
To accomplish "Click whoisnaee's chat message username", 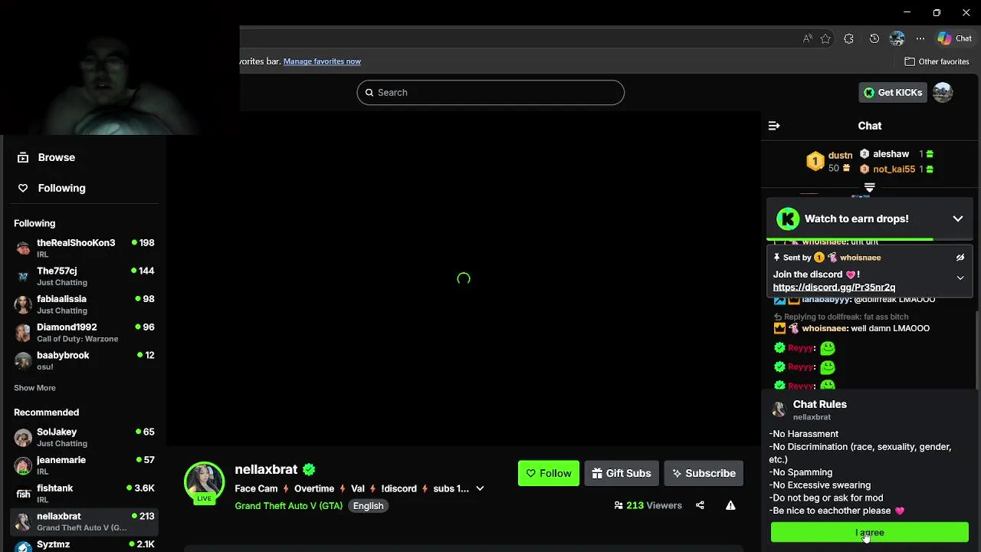I will [824, 328].
